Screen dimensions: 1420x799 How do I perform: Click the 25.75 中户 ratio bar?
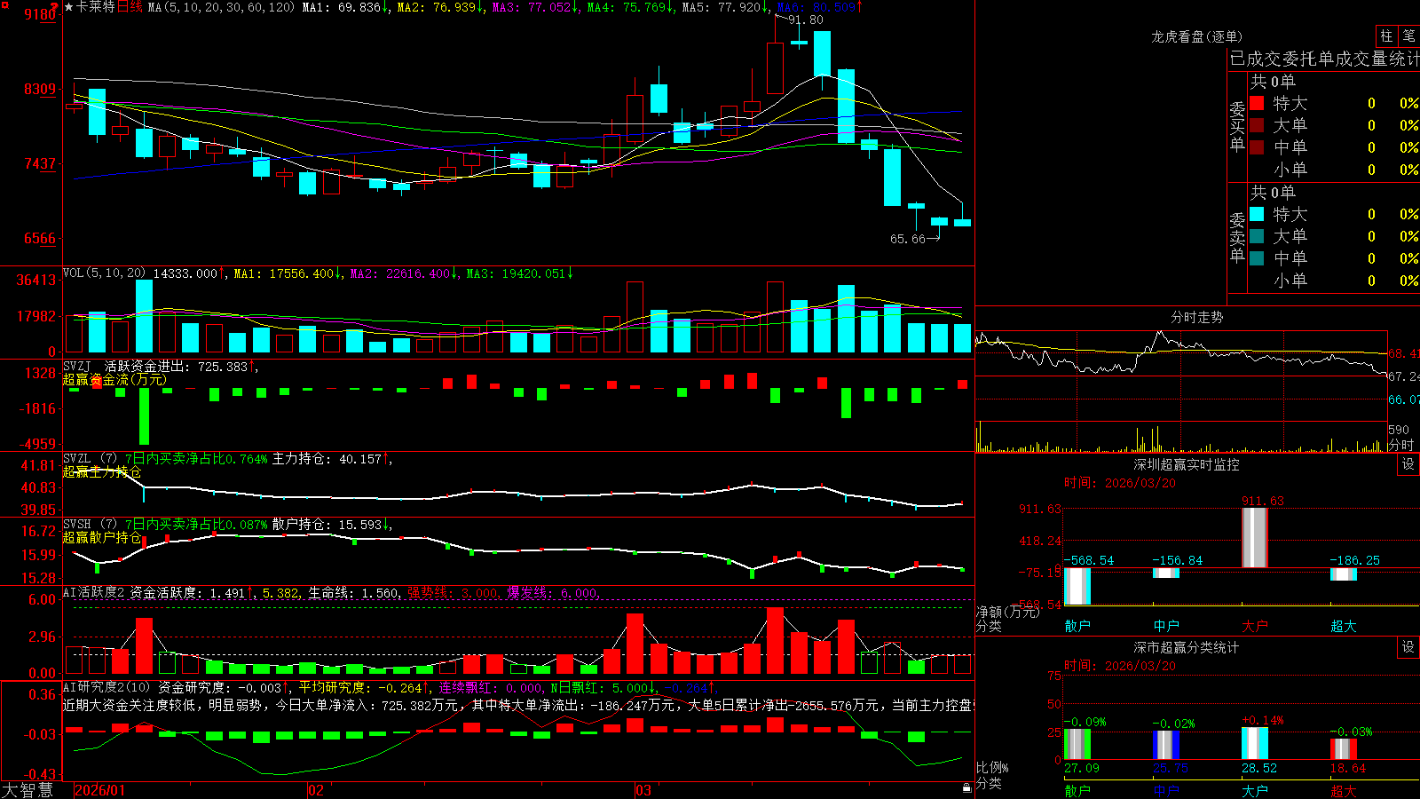pyautogui.click(x=1166, y=745)
